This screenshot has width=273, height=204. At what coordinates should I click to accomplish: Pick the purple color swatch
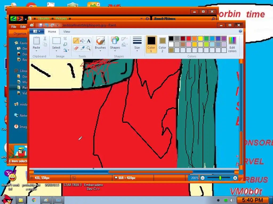click(224, 39)
